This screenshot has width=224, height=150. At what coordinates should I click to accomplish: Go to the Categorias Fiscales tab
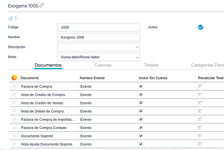click(x=207, y=65)
